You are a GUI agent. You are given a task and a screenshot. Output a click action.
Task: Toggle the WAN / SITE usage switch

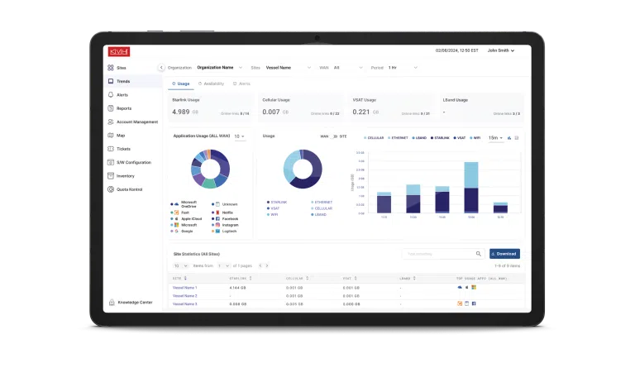(x=334, y=136)
